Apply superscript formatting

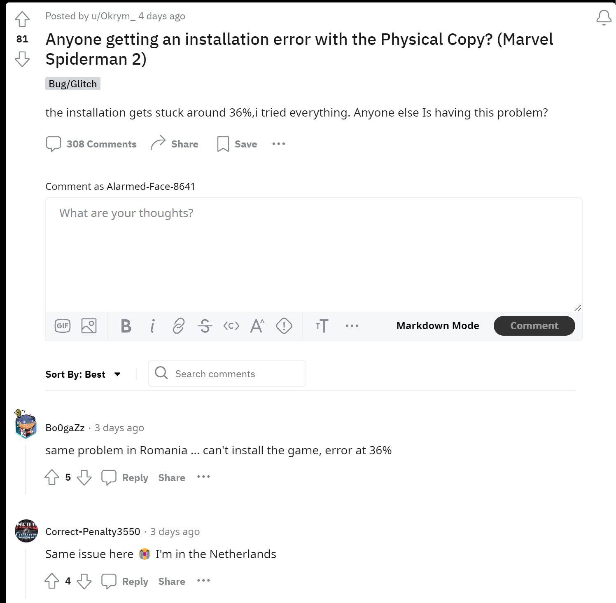257,326
